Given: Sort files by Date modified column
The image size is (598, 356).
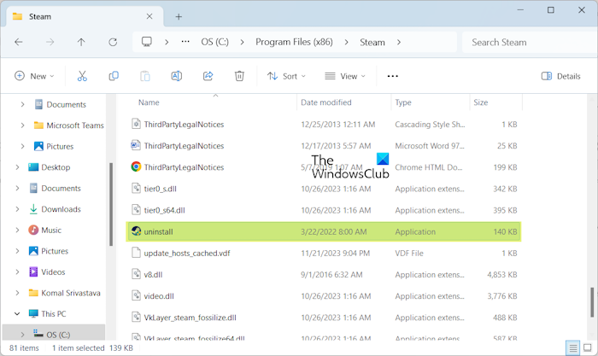Looking at the screenshot, I should click(x=326, y=102).
